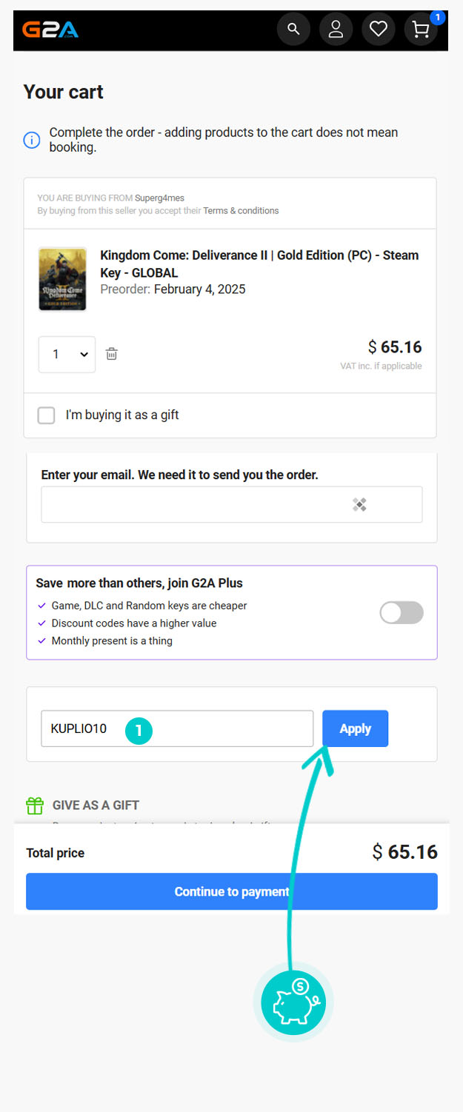
Task: Open seller Terms & conditions link
Action: pyautogui.click(x=241, y=211)
